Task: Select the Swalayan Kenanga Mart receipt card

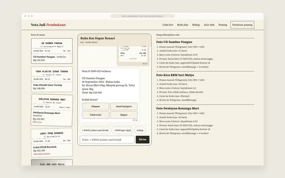Action: 52,110
